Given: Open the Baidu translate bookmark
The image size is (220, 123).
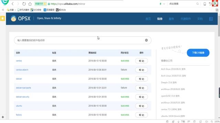Looking at the screenshot, I should 49,10.
